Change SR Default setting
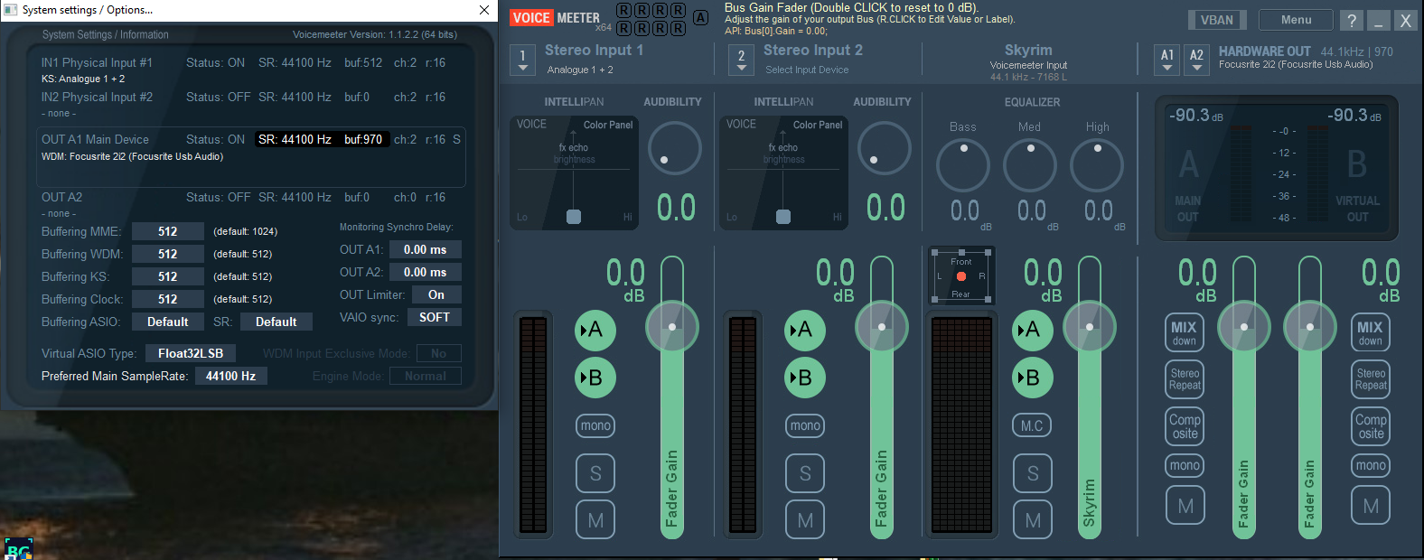Screen dimensions: 1424x560 tap(276, 322)
